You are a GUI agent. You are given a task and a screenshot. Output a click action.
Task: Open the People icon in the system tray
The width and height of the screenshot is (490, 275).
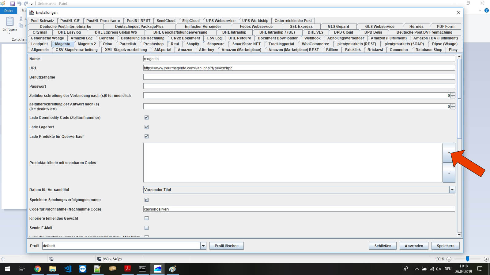(x=406, y=269)
